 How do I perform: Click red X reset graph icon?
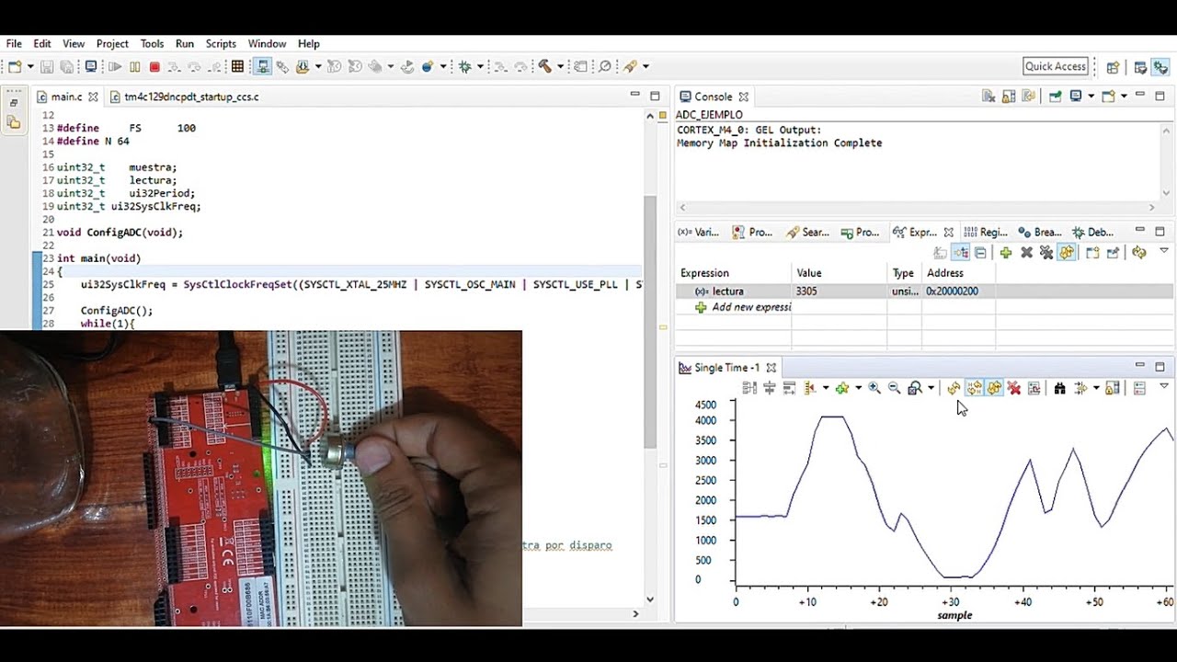tap(1014, 388)
